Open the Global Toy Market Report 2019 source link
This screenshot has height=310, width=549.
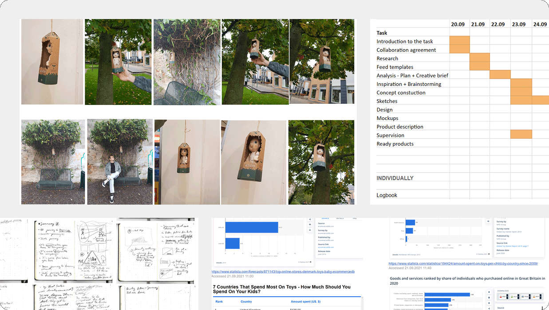(x=513, y=245)
